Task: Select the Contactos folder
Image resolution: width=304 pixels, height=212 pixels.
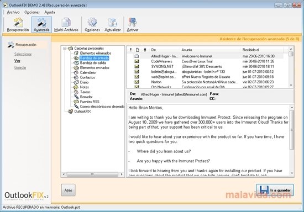Action: (x=87, y=77)
